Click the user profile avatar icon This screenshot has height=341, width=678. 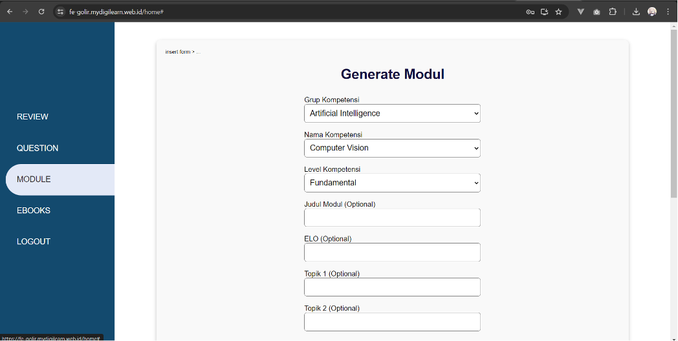[x=652, y=12]
